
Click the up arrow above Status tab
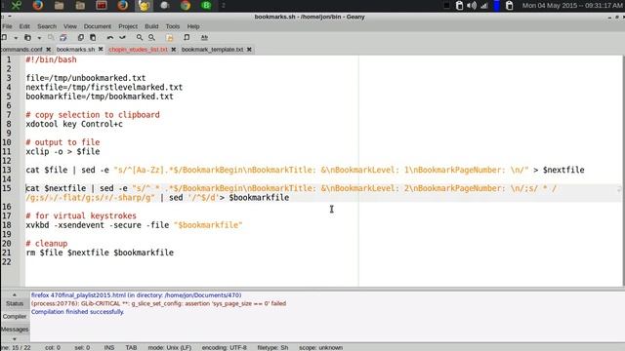(x=15, y=294)
